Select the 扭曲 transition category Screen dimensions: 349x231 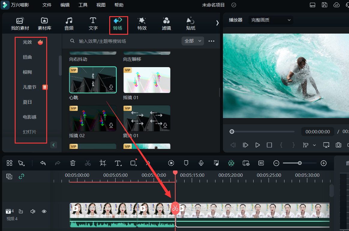point(27,57)
